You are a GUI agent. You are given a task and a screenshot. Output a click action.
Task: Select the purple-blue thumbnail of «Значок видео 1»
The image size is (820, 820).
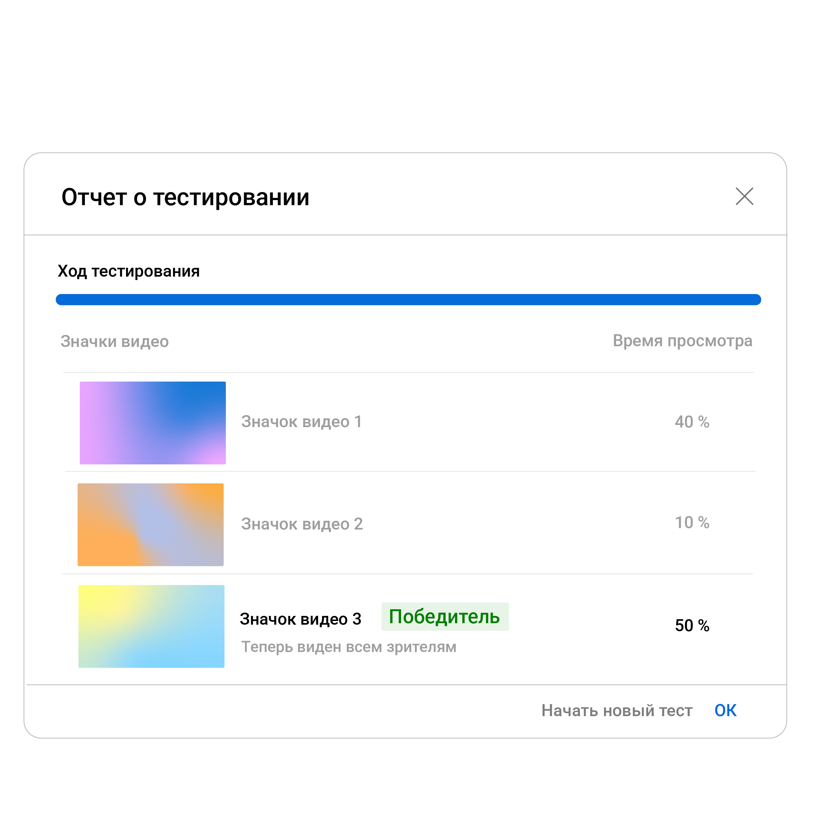[x=153, y=422]
